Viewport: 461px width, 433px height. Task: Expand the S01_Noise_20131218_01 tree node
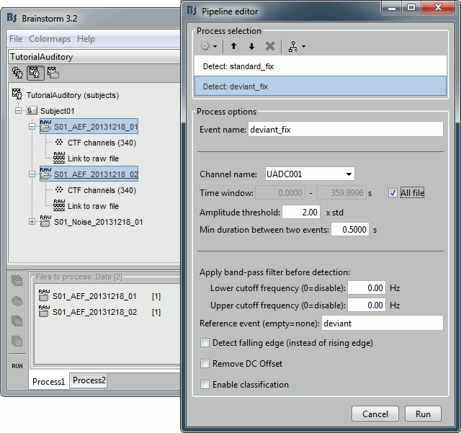32,222
